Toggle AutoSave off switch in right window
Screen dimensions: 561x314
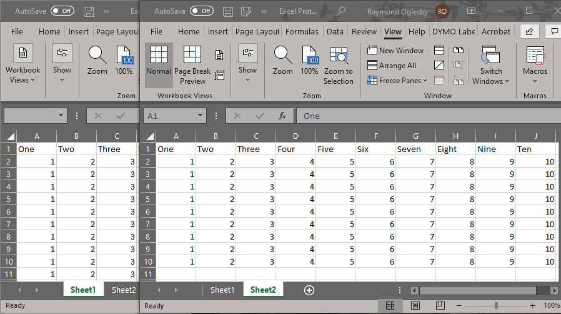(x=202, y=11)
